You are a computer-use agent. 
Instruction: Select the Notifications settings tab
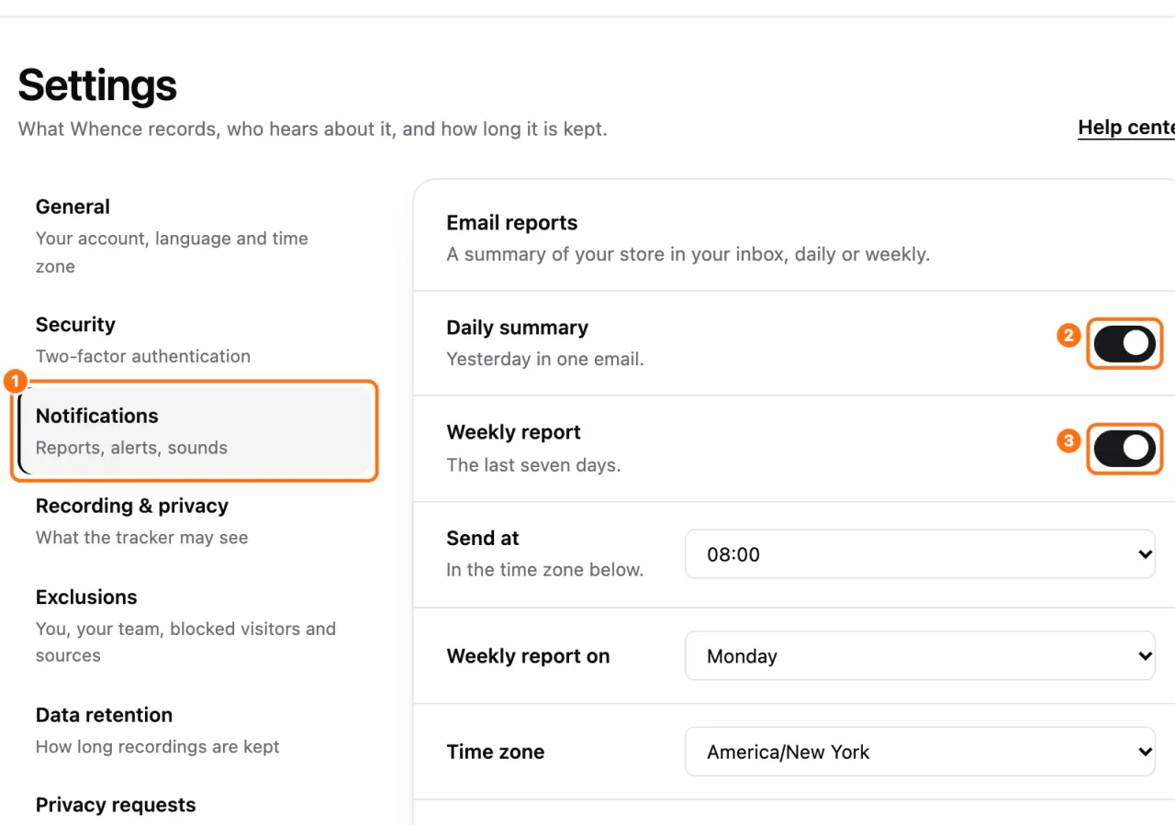(x=195, y=431)
